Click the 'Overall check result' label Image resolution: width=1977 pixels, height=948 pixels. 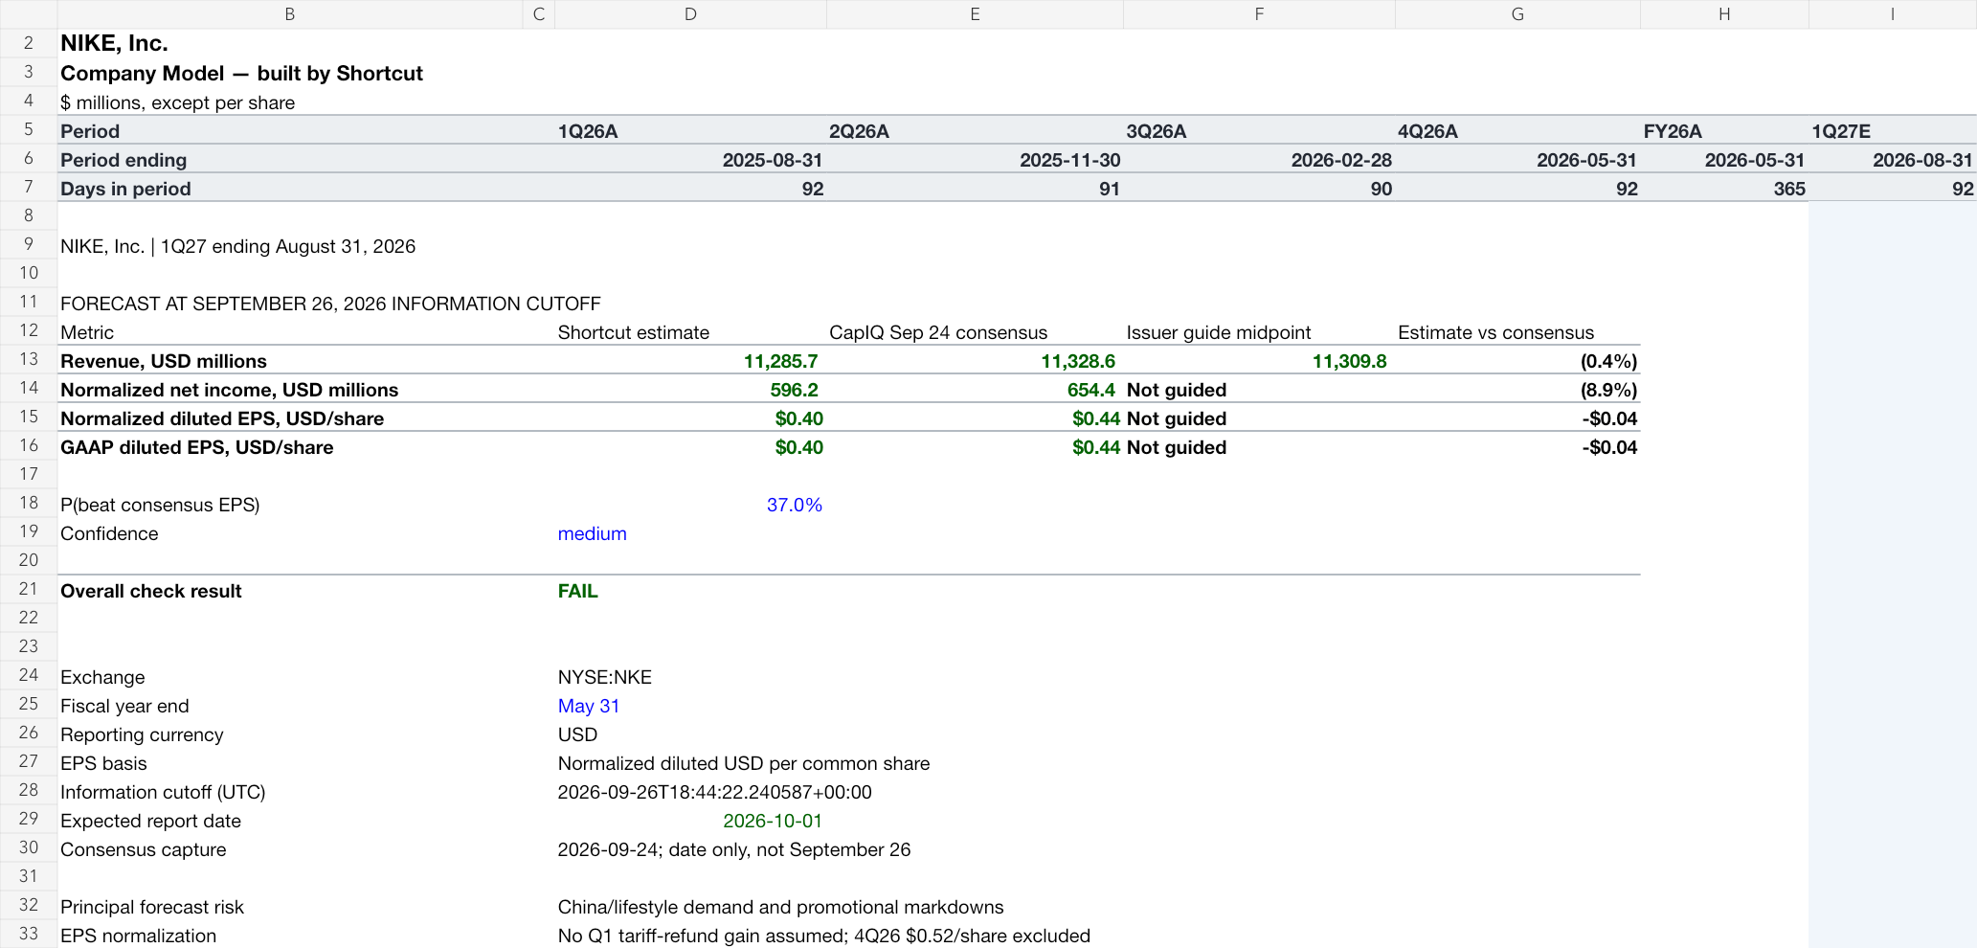pos(150,591)
